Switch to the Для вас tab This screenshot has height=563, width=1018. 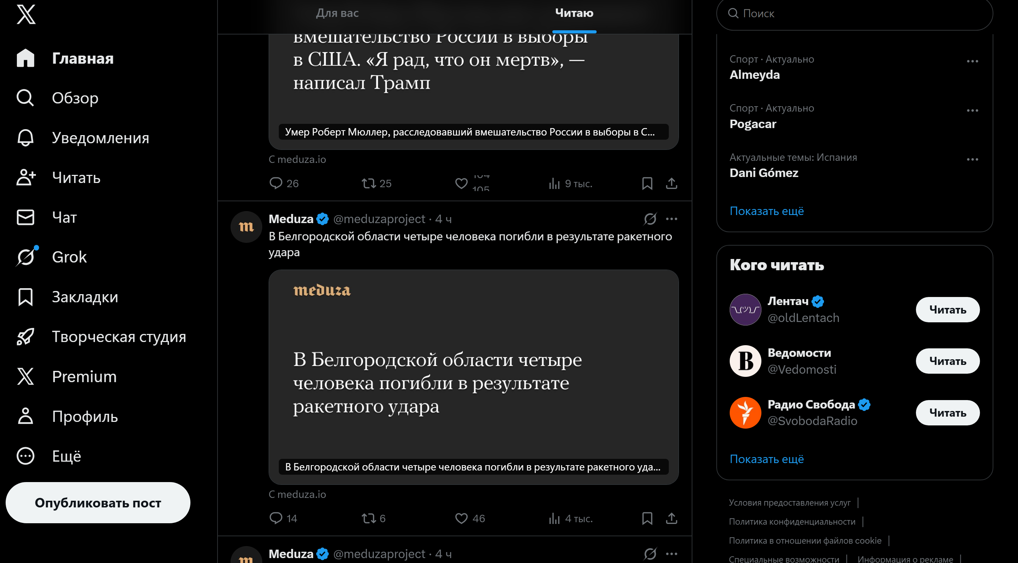pyautogui.click(x=337, y=13)
